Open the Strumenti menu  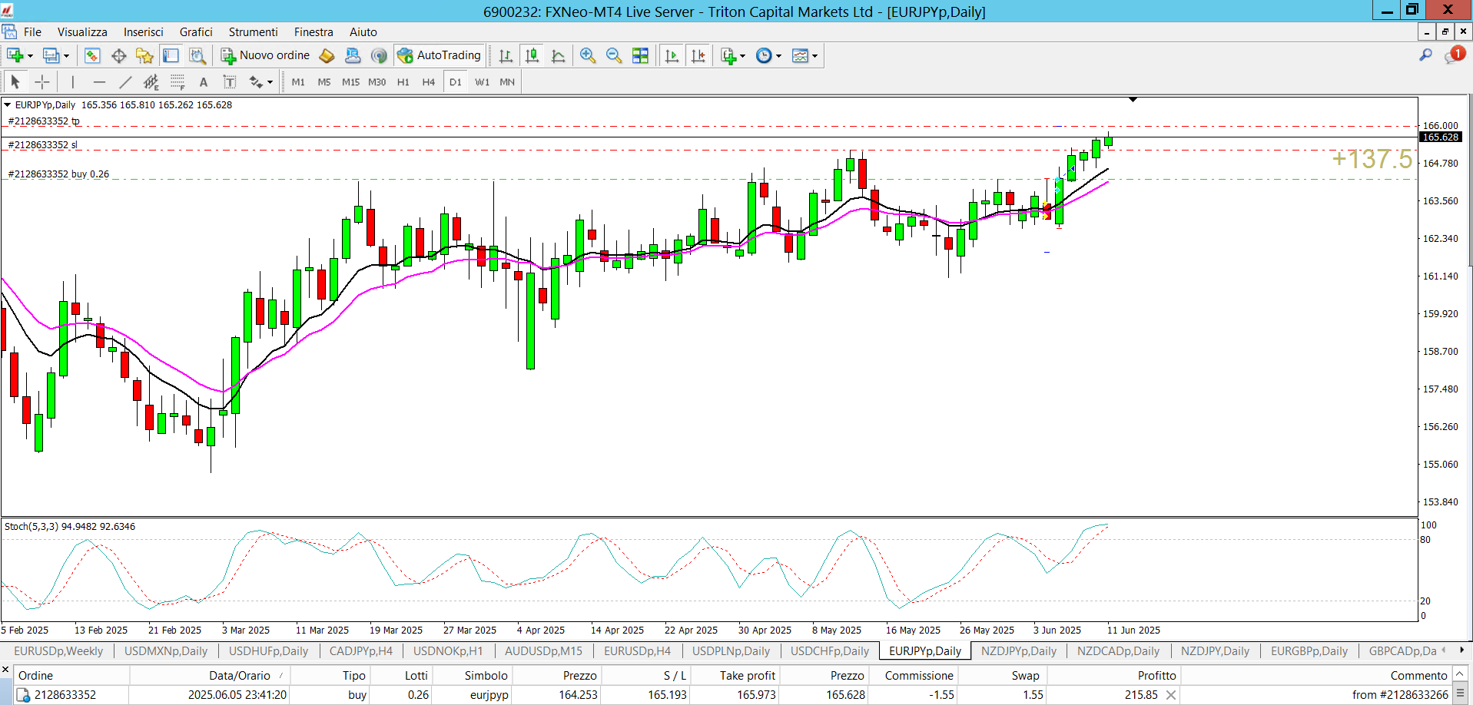pyautogui.click(x=253, y=31)
